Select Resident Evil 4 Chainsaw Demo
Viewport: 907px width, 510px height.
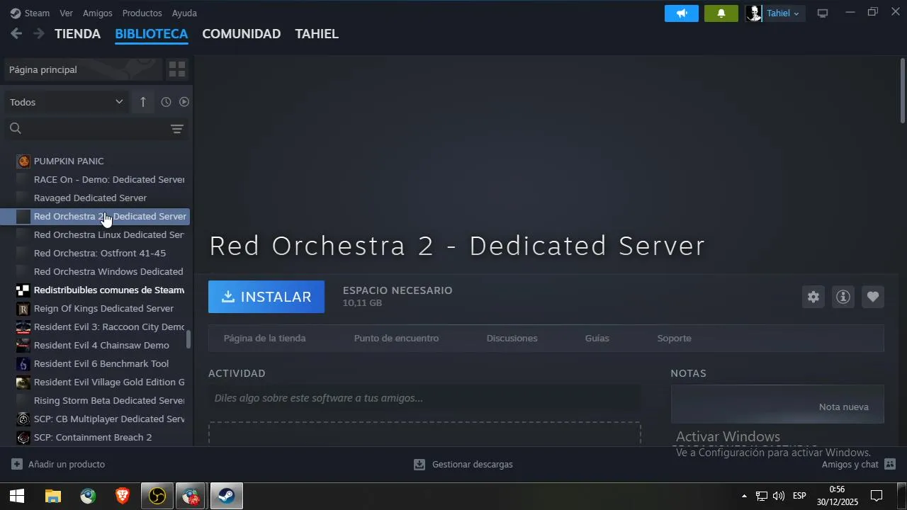[96, 345]
